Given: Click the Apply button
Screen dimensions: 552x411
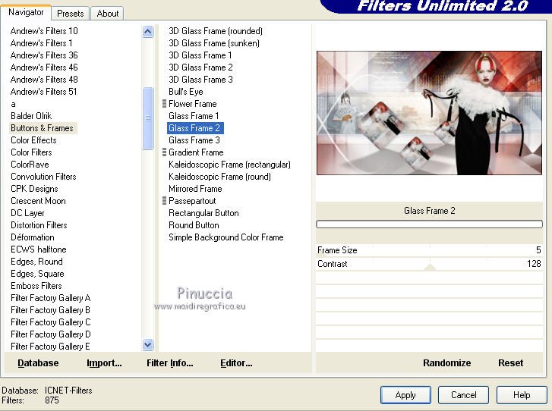Looking at the screenshot, I should (x=405, y=395).
